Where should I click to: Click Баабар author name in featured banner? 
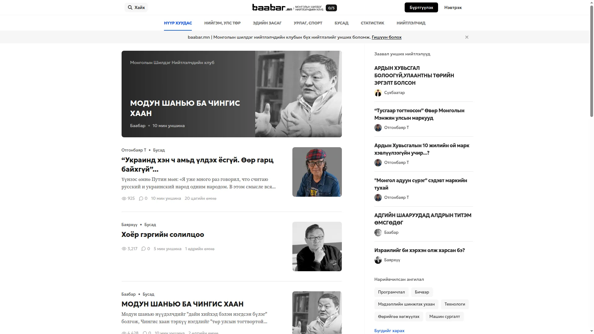pyautogui.click(x=138, y=126)
